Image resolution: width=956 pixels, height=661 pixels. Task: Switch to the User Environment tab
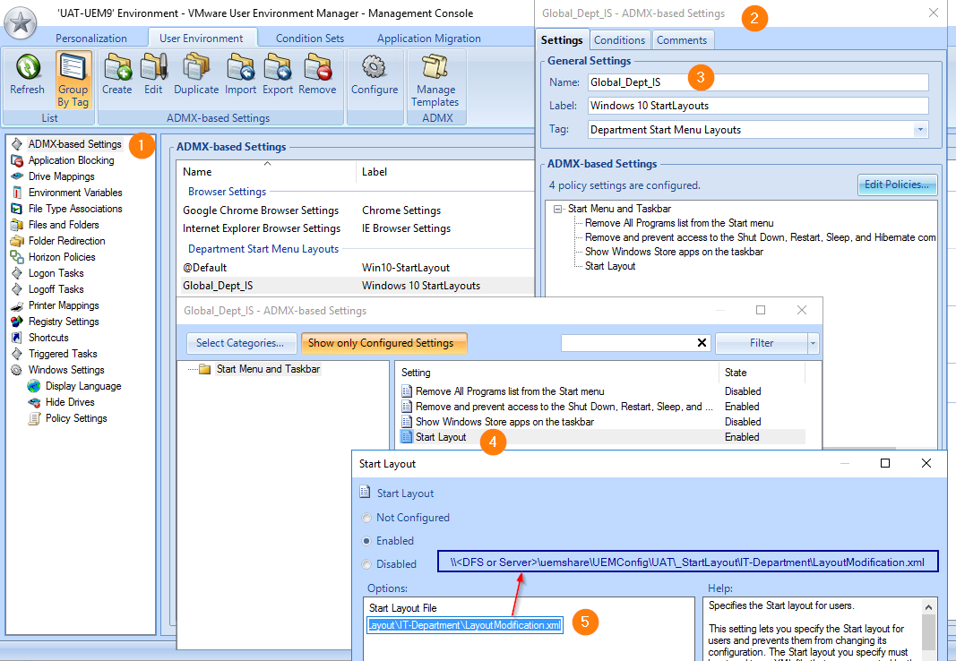[x=202, y=39]
